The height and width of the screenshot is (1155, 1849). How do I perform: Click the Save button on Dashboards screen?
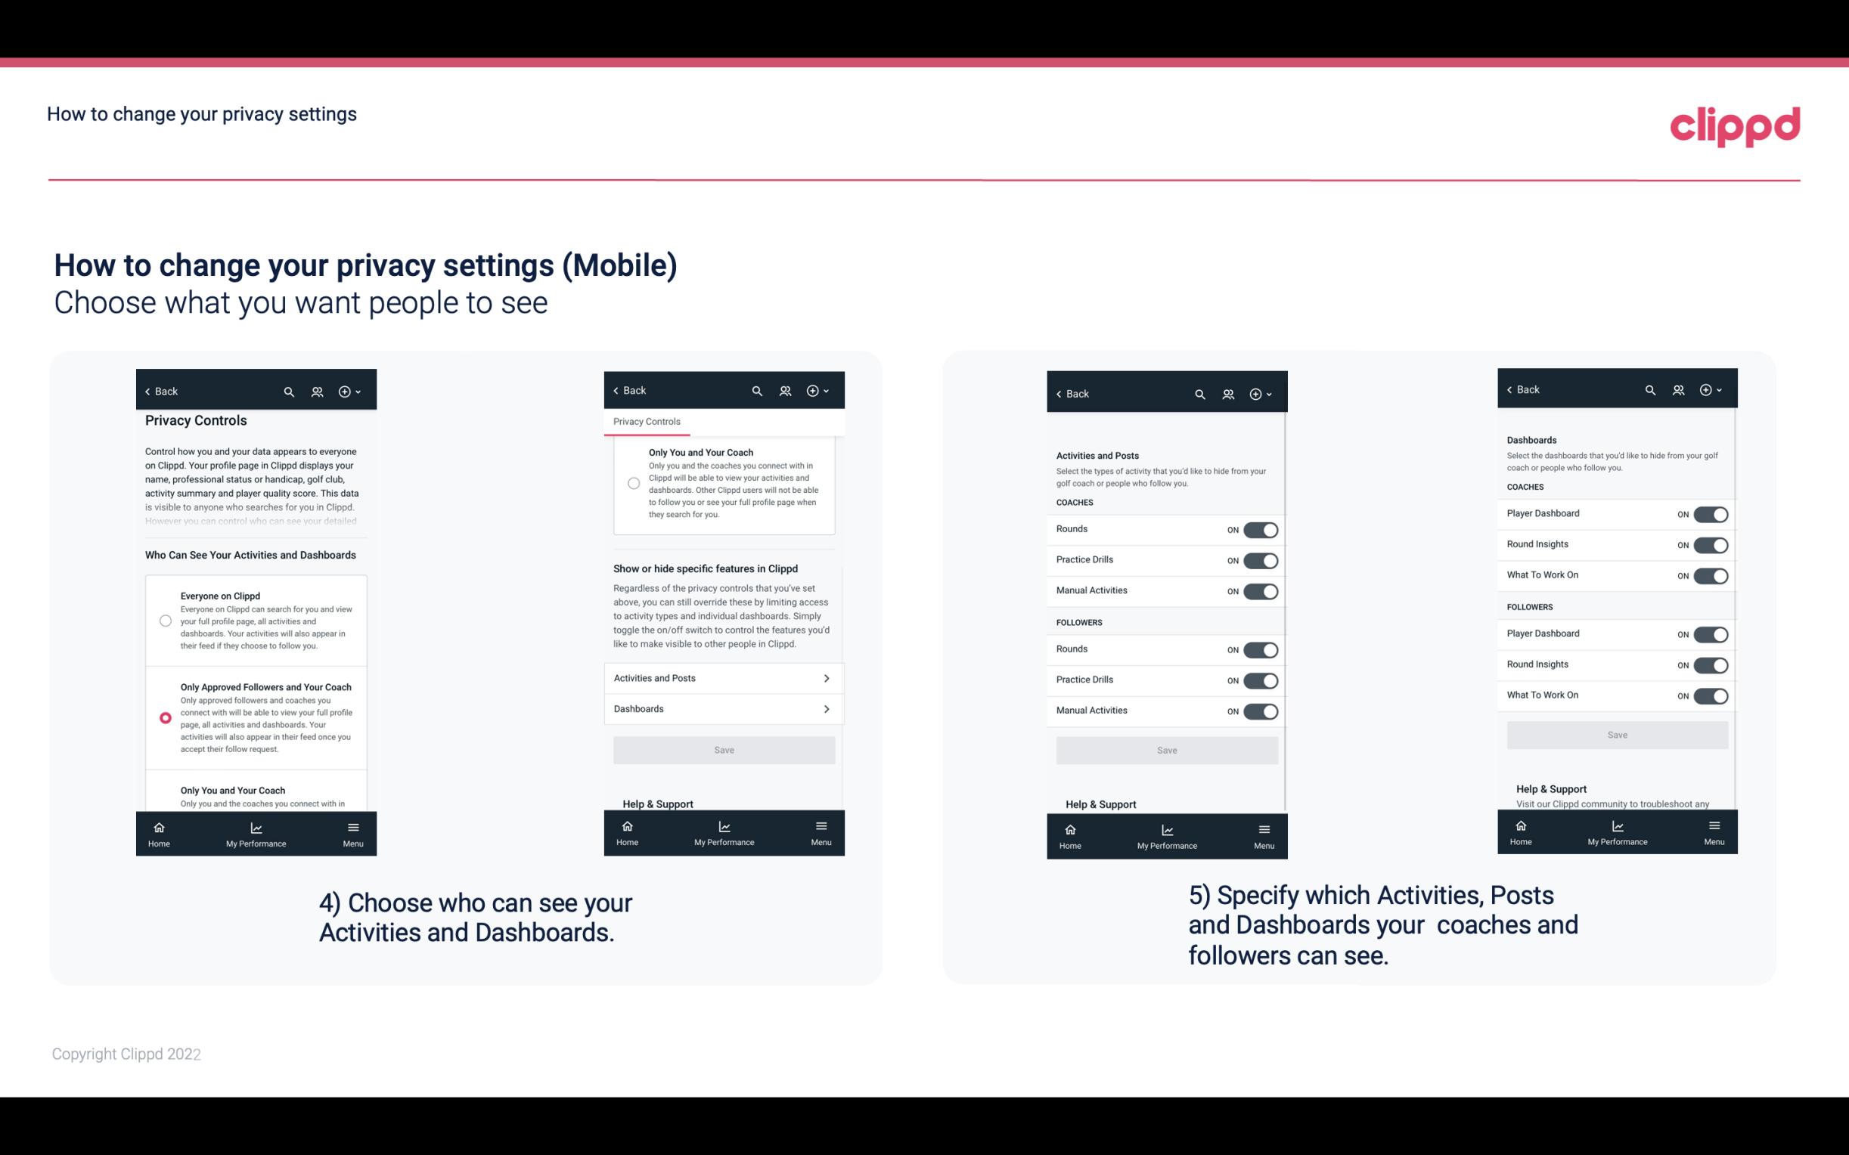pyautogui.click(x=1618, y=735)
